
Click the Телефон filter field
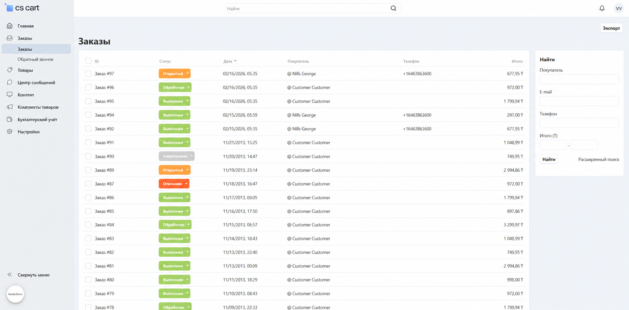pos(579,123)
